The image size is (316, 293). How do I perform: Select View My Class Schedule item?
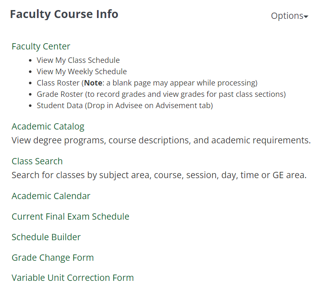[78, 60]
